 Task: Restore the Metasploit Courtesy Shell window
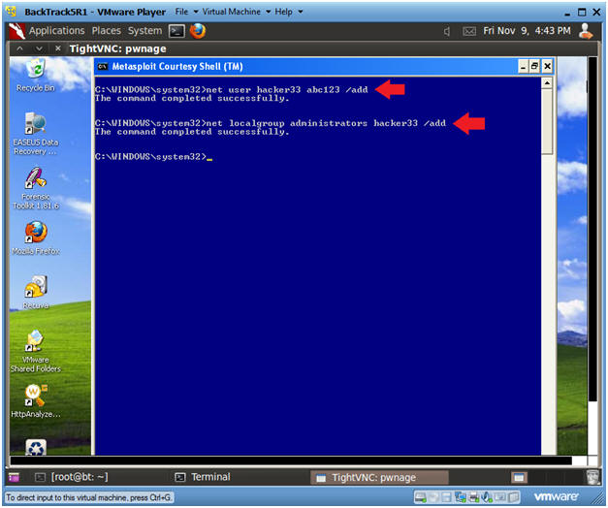click(x=534, y=67)
